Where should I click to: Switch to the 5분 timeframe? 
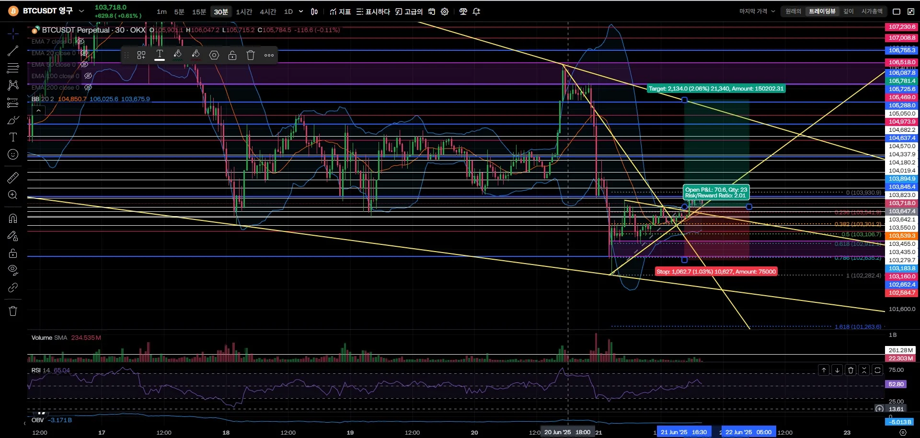(179, 12)
